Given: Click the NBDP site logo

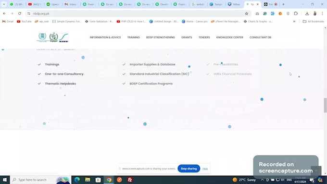Looking at the screenshot, I should tap(52, 37).
